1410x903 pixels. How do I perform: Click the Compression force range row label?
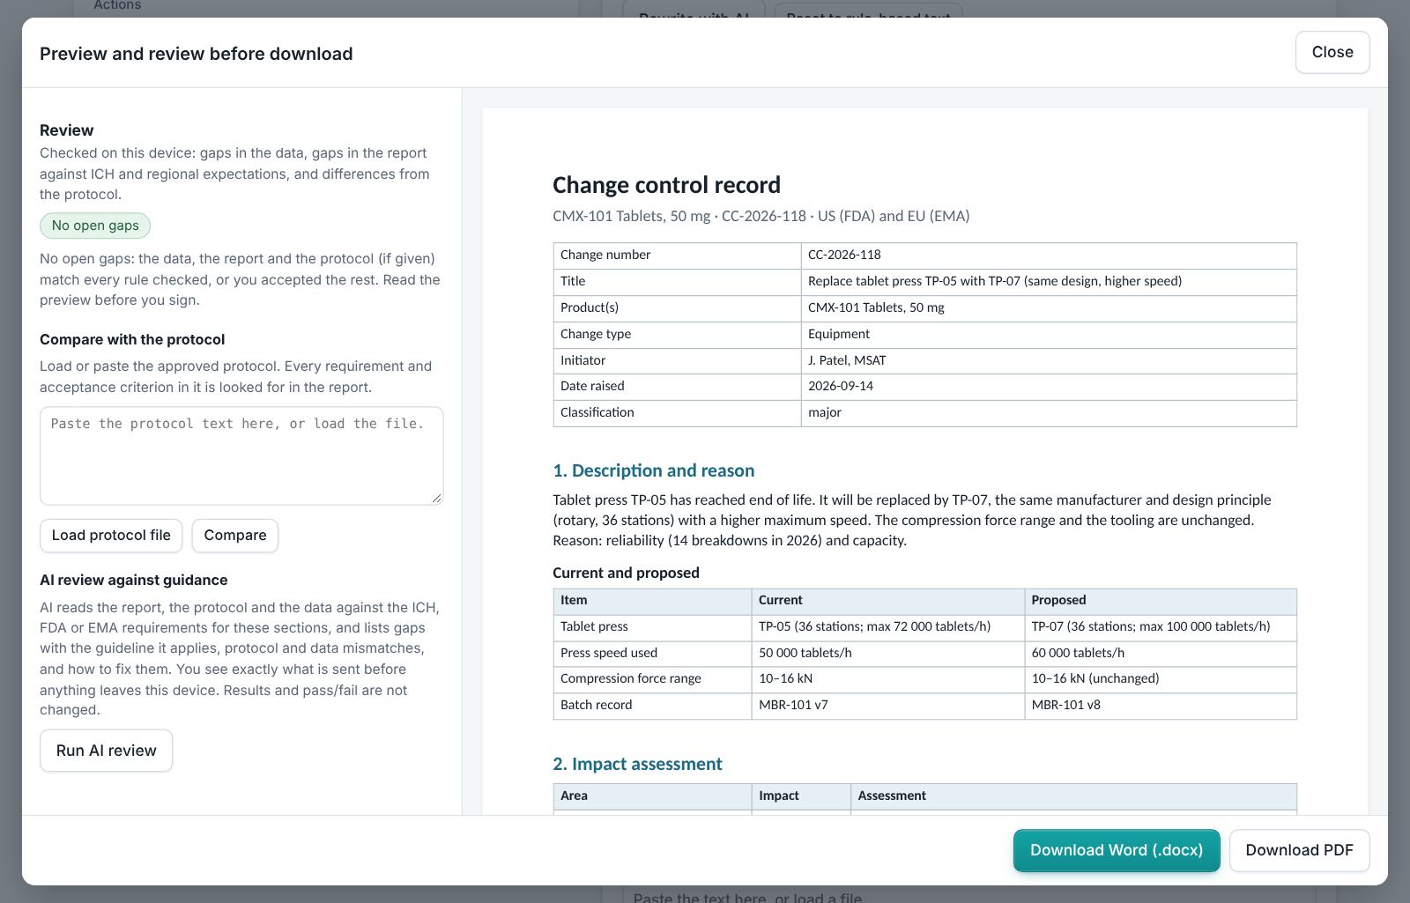pyautogui.click(x=652, y=679)
